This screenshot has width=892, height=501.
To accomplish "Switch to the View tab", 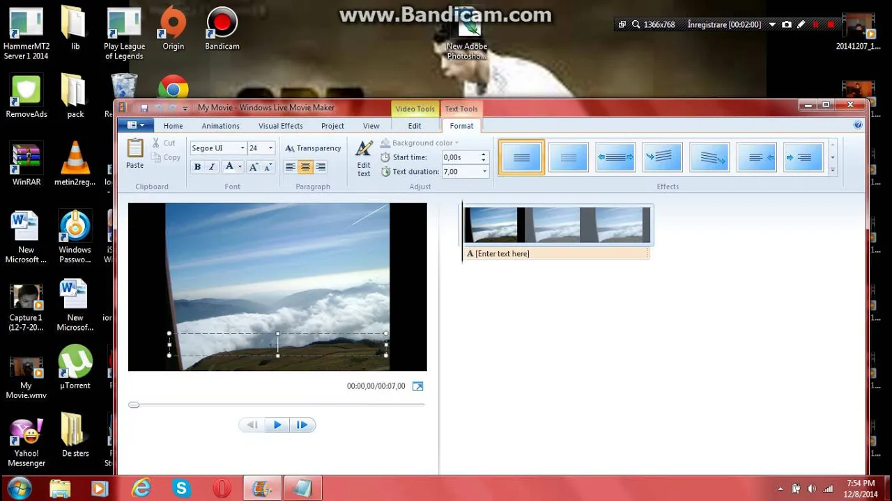I will coord(371,126).
